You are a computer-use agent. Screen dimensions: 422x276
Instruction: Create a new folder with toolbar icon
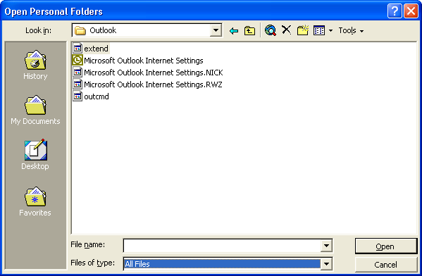[x=303, y=30]
